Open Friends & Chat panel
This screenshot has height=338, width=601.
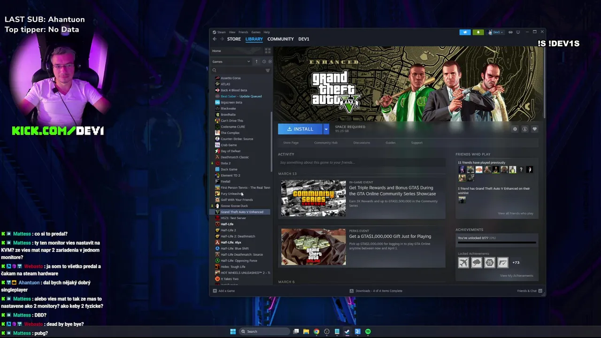(x=529, y=291)
